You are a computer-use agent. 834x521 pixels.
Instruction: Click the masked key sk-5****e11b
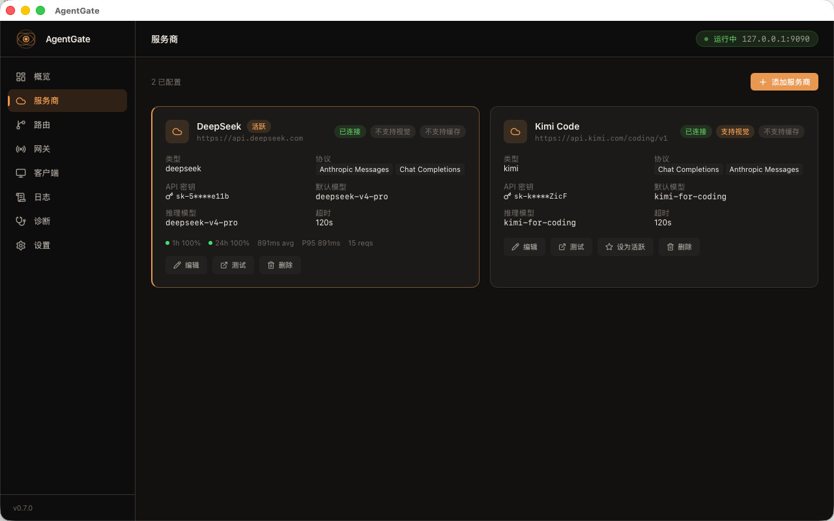pyautogui.click(x=203, y=196)
